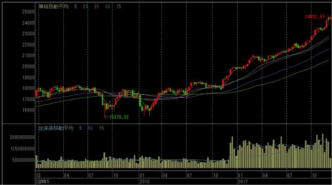332x185 pixels.
Task: Click the green 75-period price moving average label
Action: (x=118, y=6)
